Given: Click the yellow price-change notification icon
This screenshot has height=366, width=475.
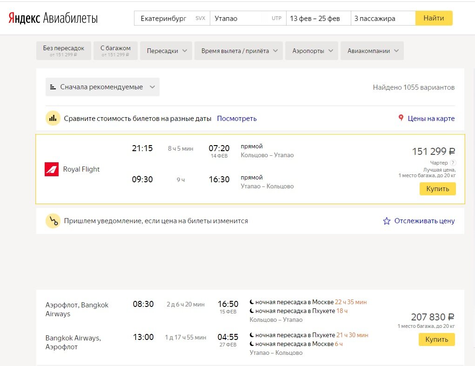Looking at the screenshot, I should pyautogui.click(x=53, y=221).
